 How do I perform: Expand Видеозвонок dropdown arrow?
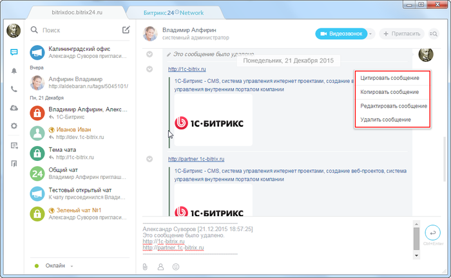coord(370,34)
